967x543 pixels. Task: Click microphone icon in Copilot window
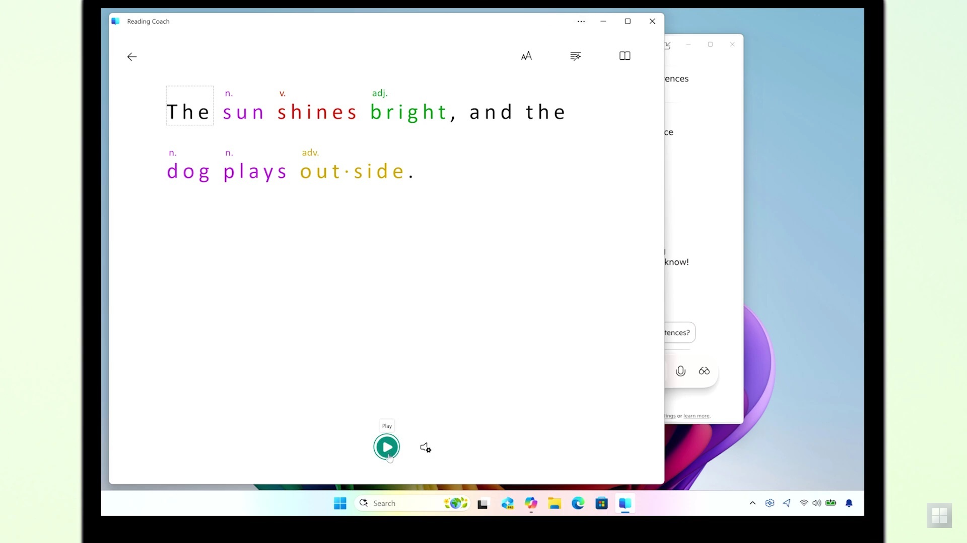(x=680, y=371)
